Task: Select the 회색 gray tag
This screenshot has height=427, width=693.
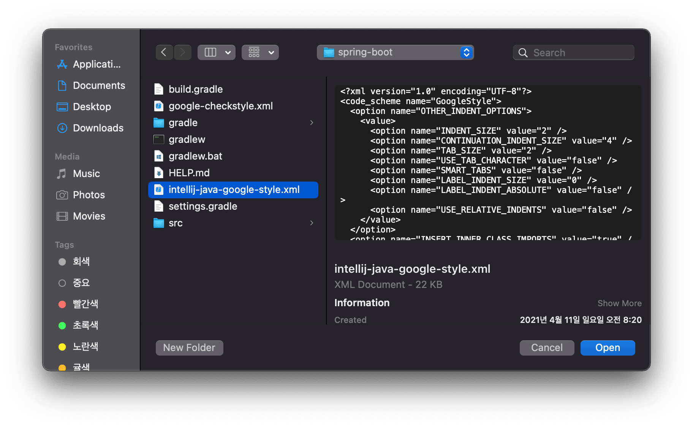Action: coord(81,261)
